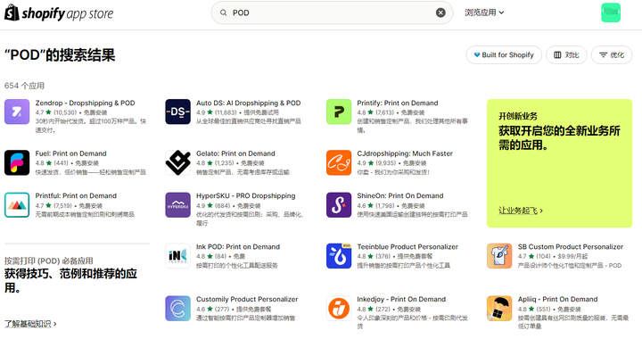Open Printful: Print on Demand title
This screenshot has height=339, width=642.
[76, 195]
